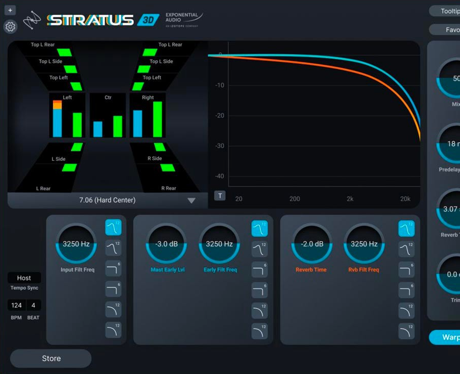Screen dimensions: 460x374
Task: Toggle the Host Tempo Sync button
Action: 24,278
